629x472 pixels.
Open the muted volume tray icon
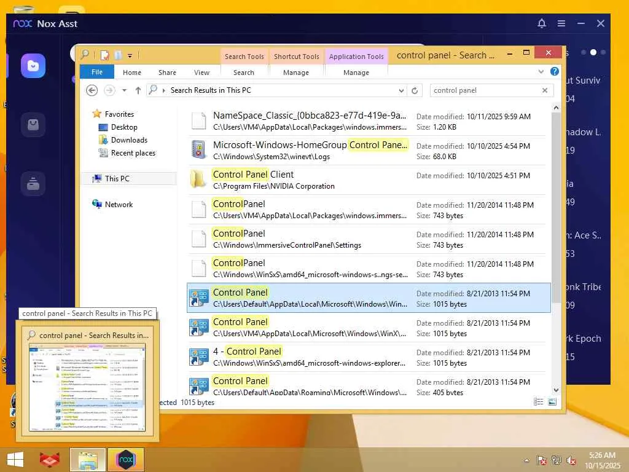coord(571,460)
